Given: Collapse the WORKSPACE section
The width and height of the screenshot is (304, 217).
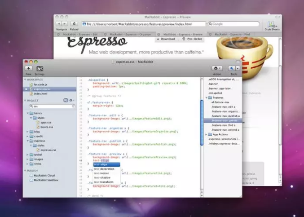Looking at the screenshot, I should 25,80.
